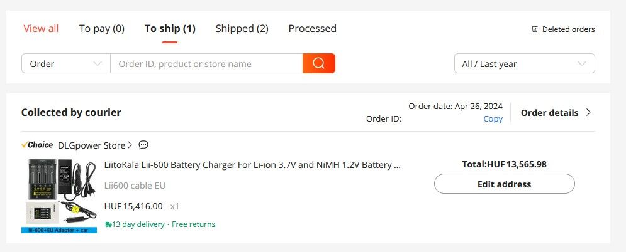This screenshot has width=626, height=252.
Task: Expand DLGpower Store chevron
Action: point(130,145)
